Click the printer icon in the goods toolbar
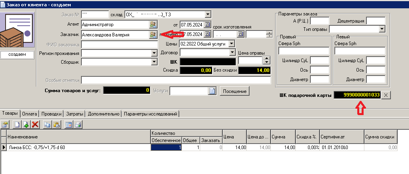The width and height of the screenshot is (409, 174). pos(77,125)
